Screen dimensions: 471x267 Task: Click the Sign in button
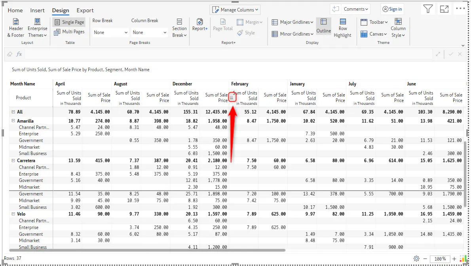click(392, 9)
